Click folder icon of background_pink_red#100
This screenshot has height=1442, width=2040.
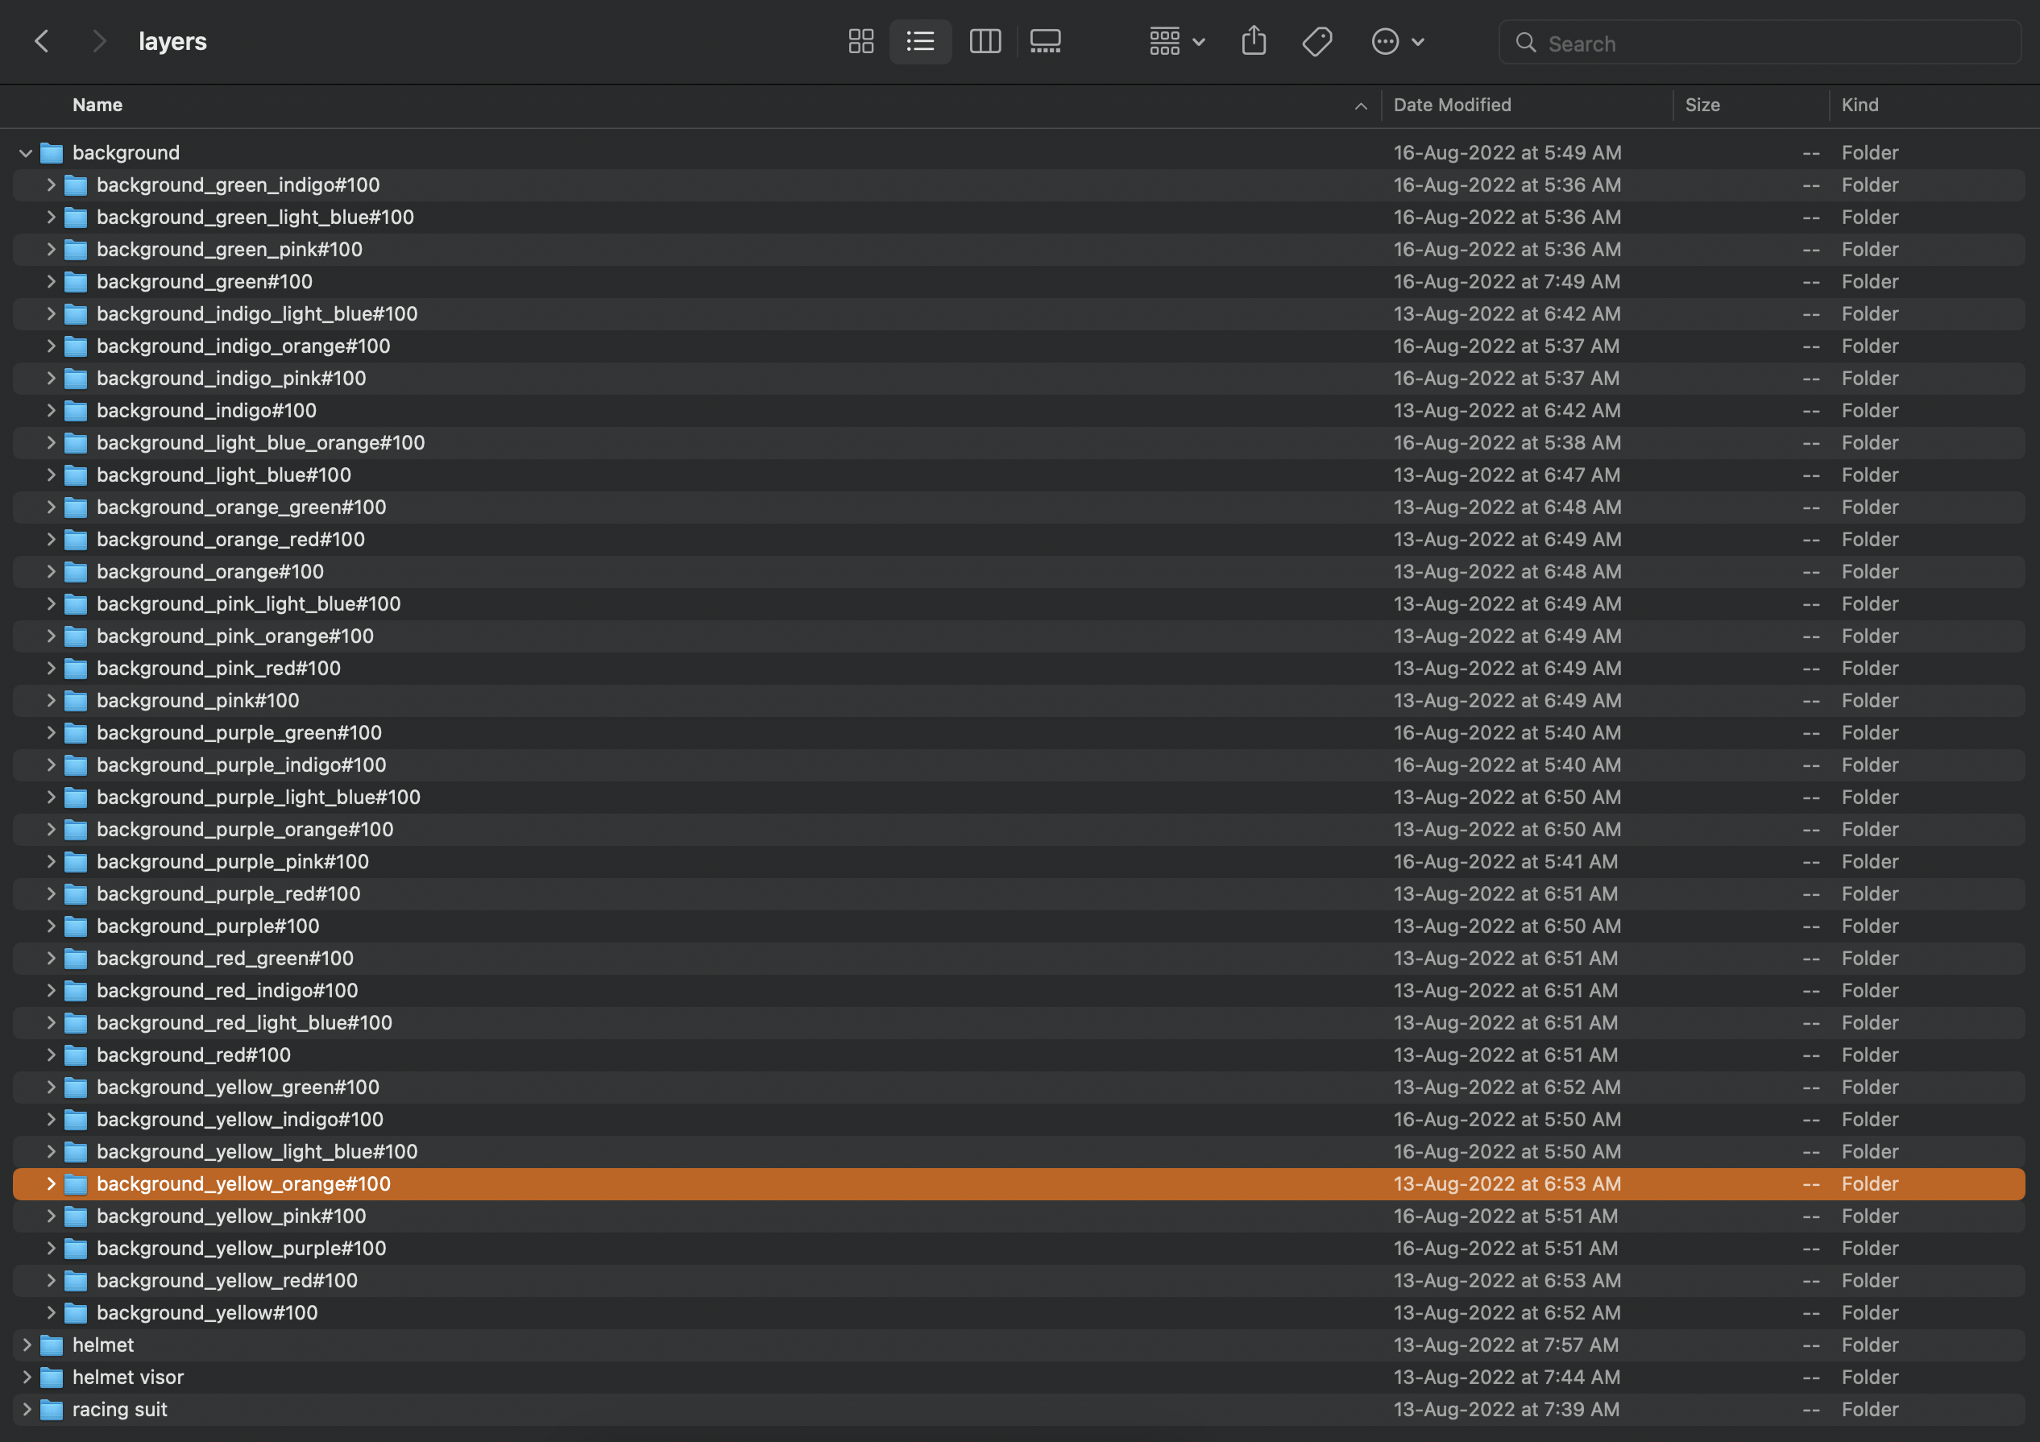pyautogui.click(x=77, y=668)
